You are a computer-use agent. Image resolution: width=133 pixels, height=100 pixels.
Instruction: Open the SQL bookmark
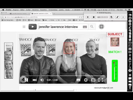coord(63,20)
